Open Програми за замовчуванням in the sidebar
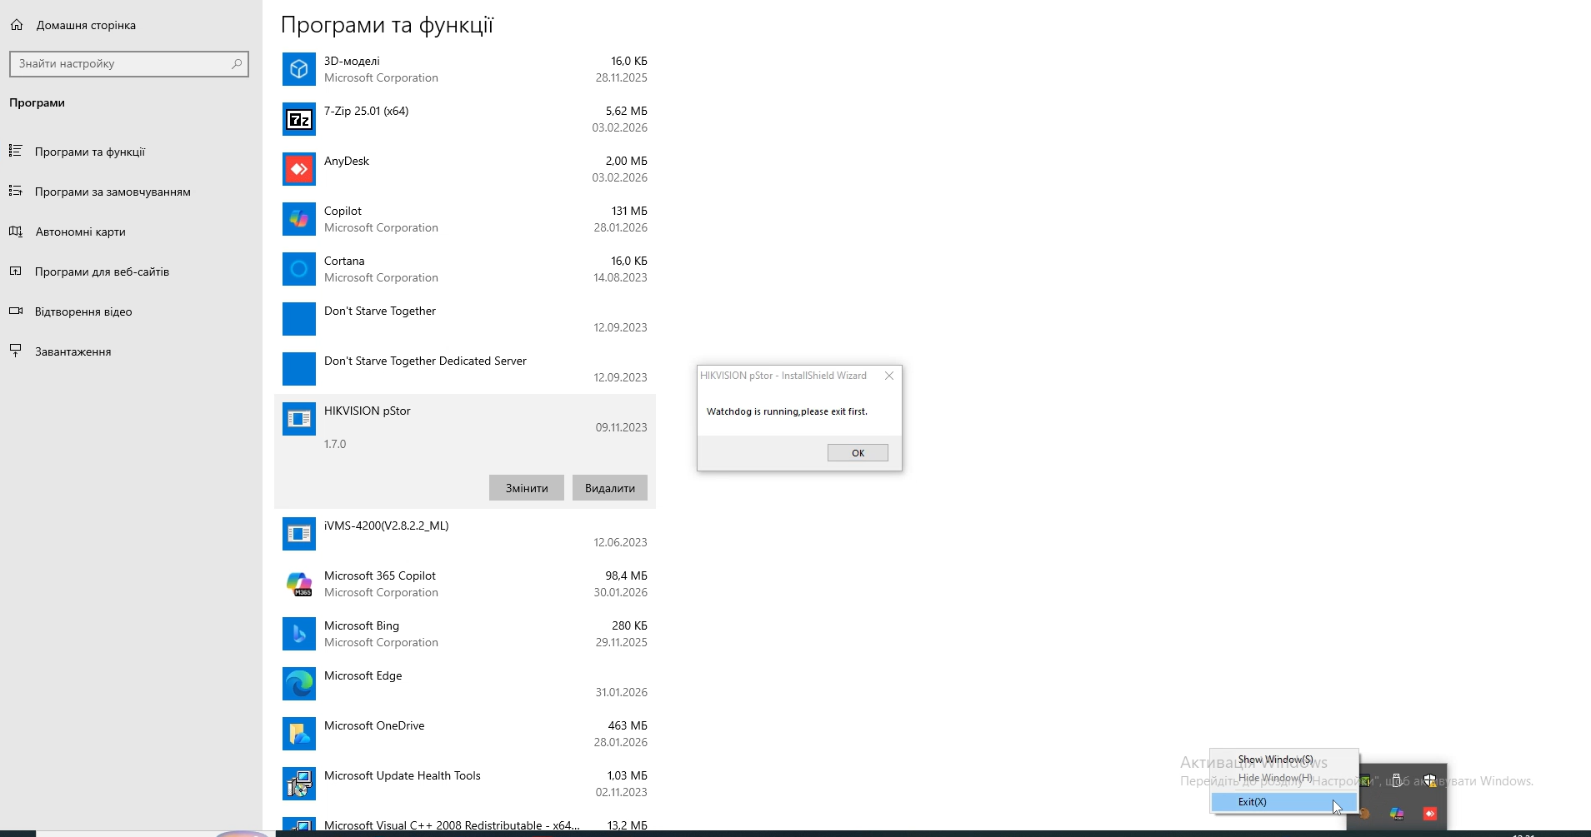 113,192
